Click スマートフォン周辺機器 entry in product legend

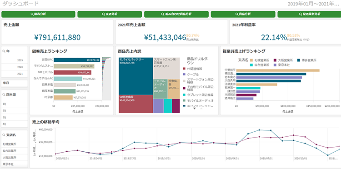point(198,81)
